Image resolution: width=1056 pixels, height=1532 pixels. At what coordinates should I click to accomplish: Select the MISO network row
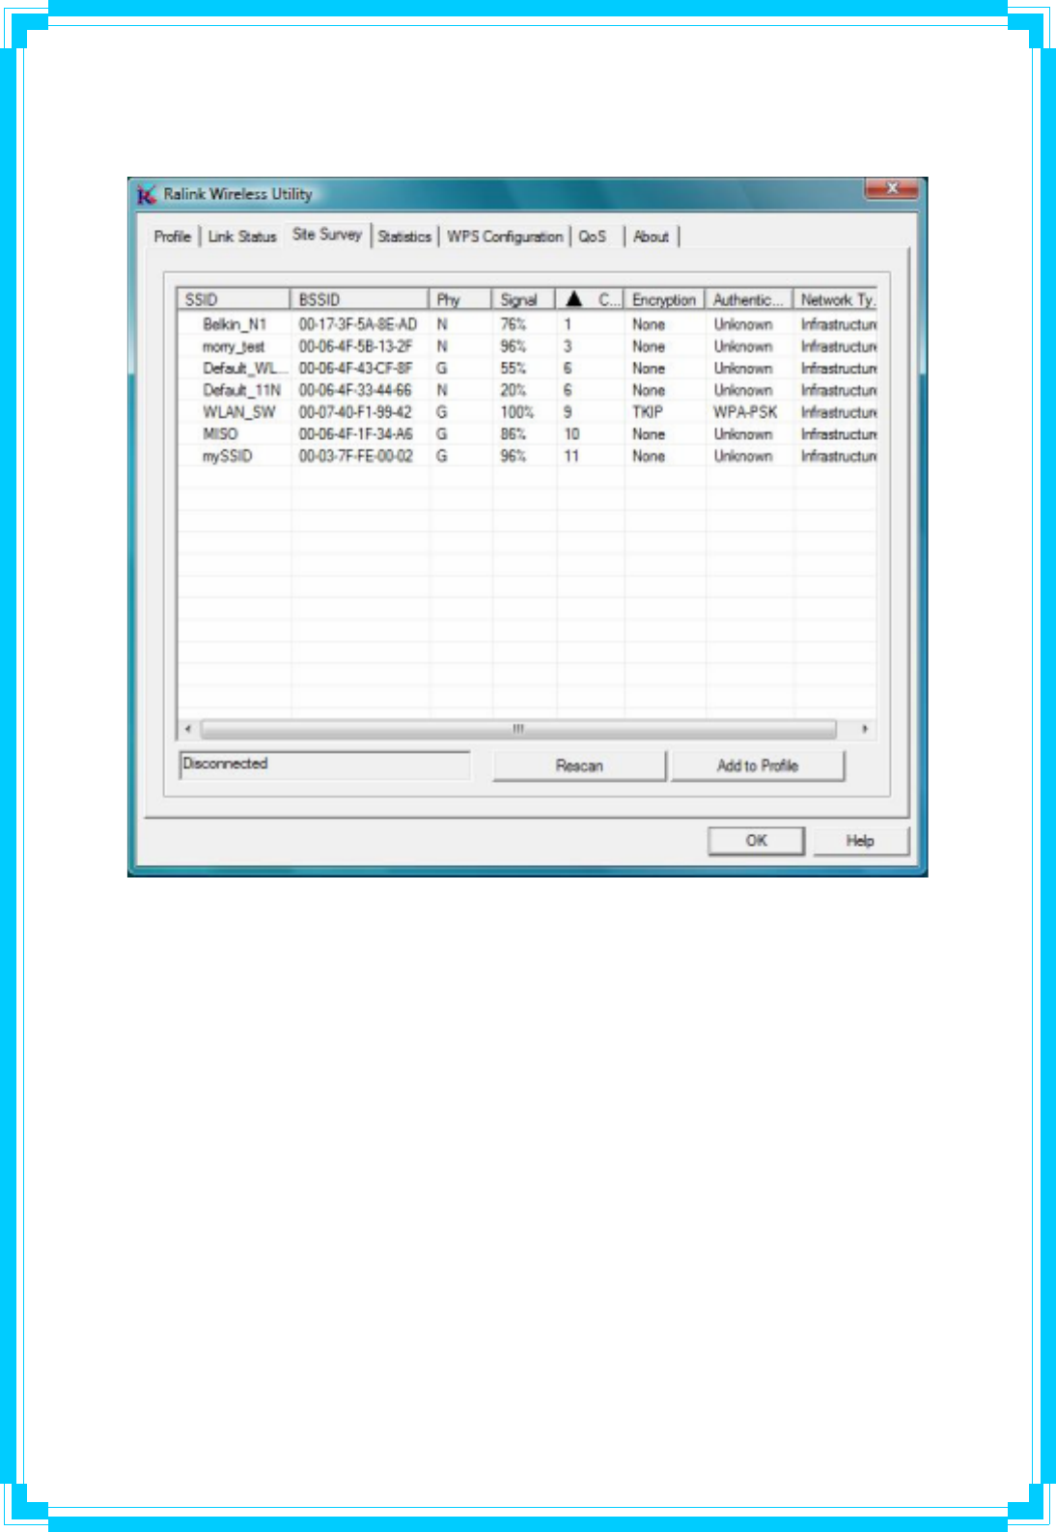(x=527, y=434)
